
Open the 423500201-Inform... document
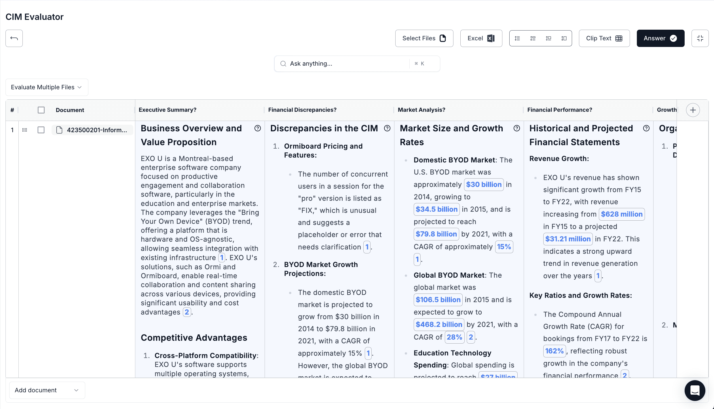[x=92, y=130]
